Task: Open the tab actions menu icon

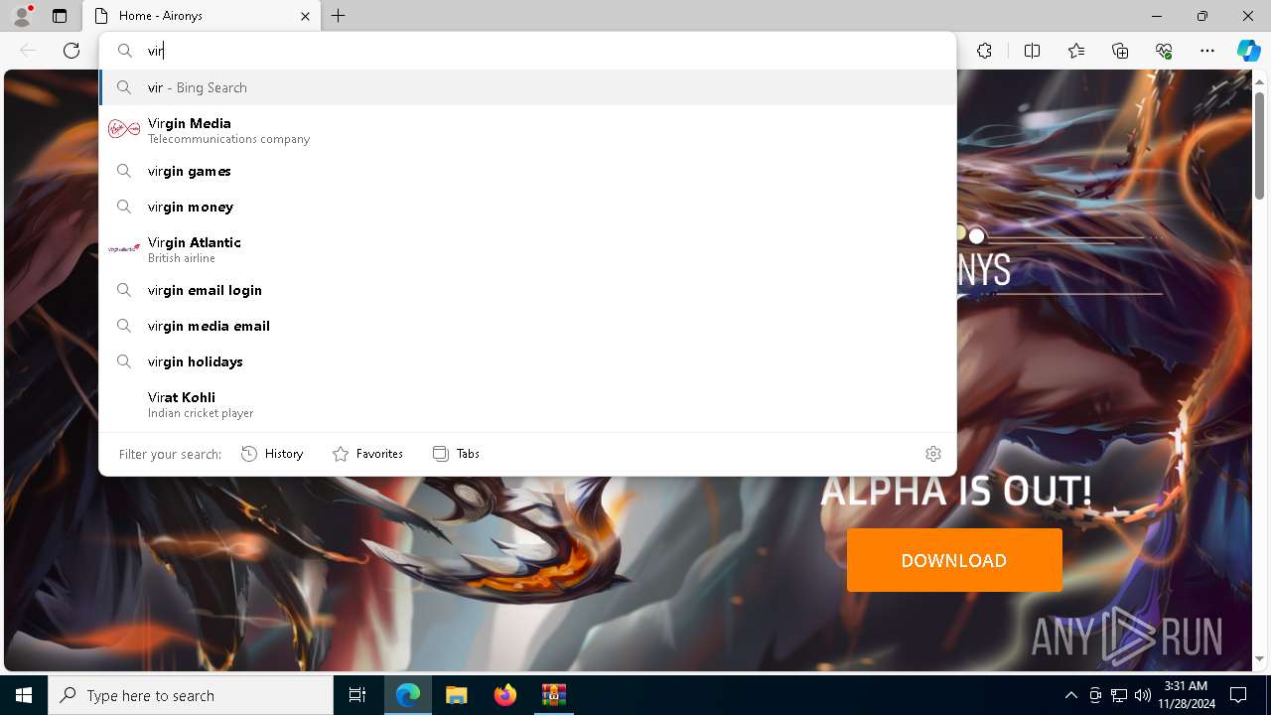Action: coord(60,16)
